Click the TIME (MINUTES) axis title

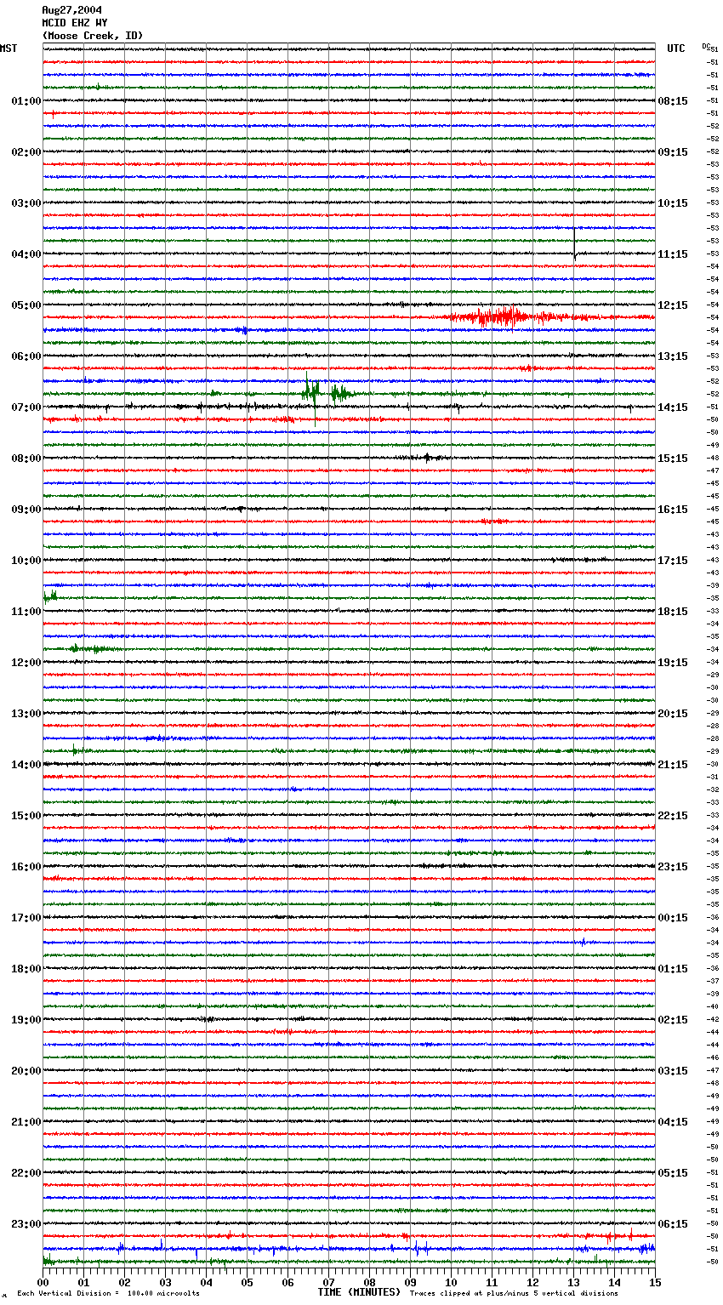(x=359, y=1292)
